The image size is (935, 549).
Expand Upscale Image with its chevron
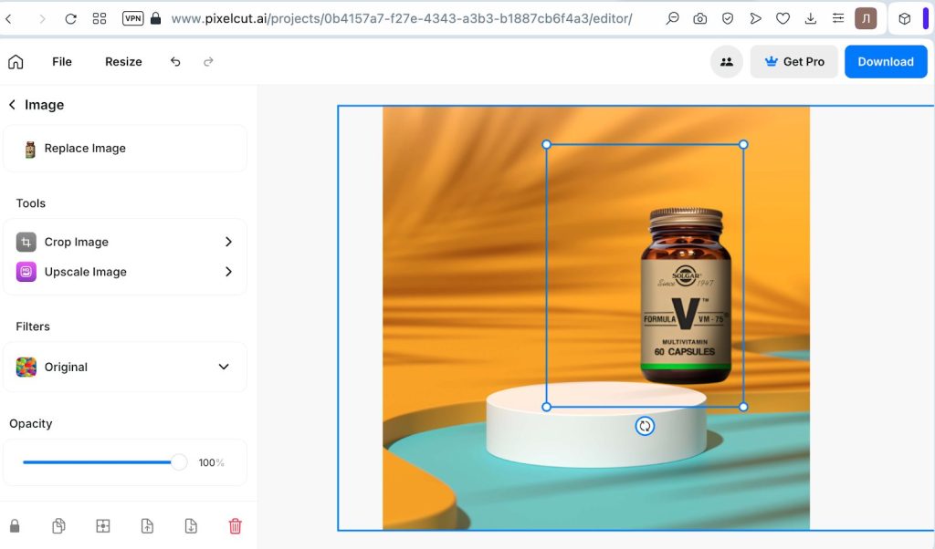point(228,272)
